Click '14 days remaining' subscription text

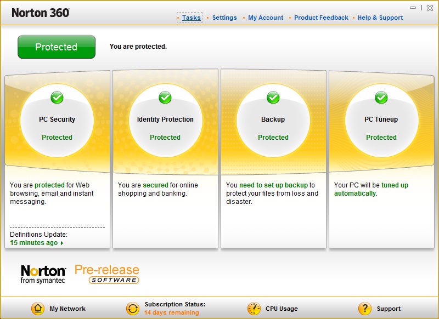coord(172,312)
